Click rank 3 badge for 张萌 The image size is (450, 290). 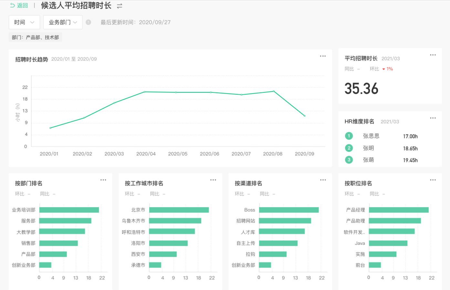click(349, 160)
